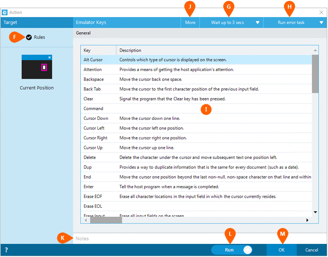328x257 pixels.
Task: Click the Emulator Keys header
Action: [91, 23]
